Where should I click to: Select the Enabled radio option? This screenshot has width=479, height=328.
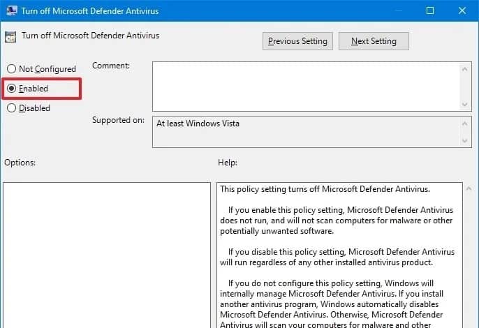tap(27, 89)
